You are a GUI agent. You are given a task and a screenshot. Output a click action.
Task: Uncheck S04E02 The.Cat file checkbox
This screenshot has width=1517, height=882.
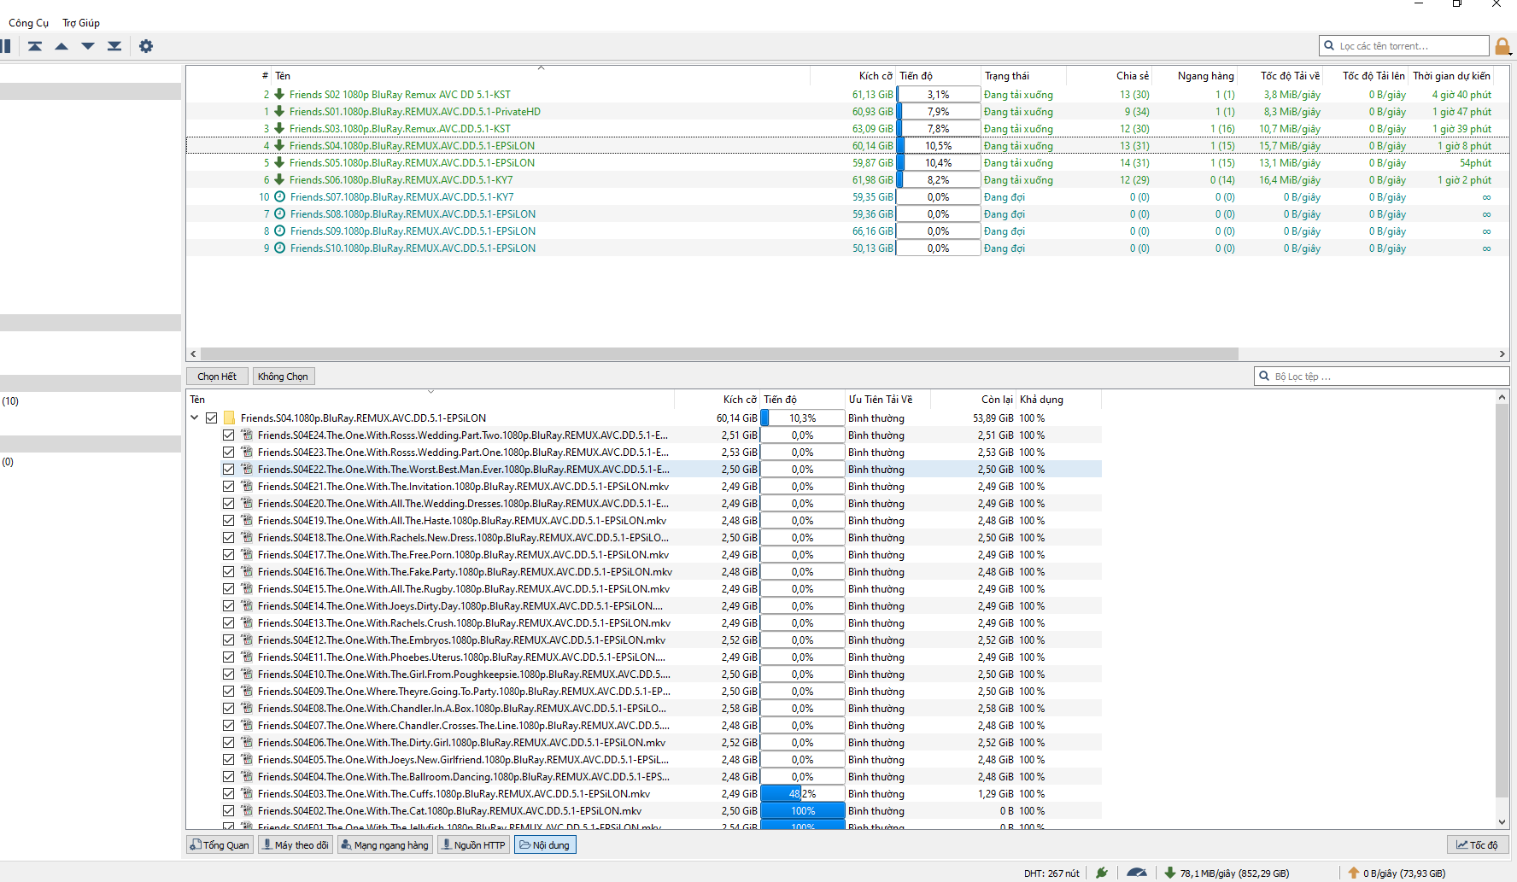pyautogui.click(x=228, y=810)
